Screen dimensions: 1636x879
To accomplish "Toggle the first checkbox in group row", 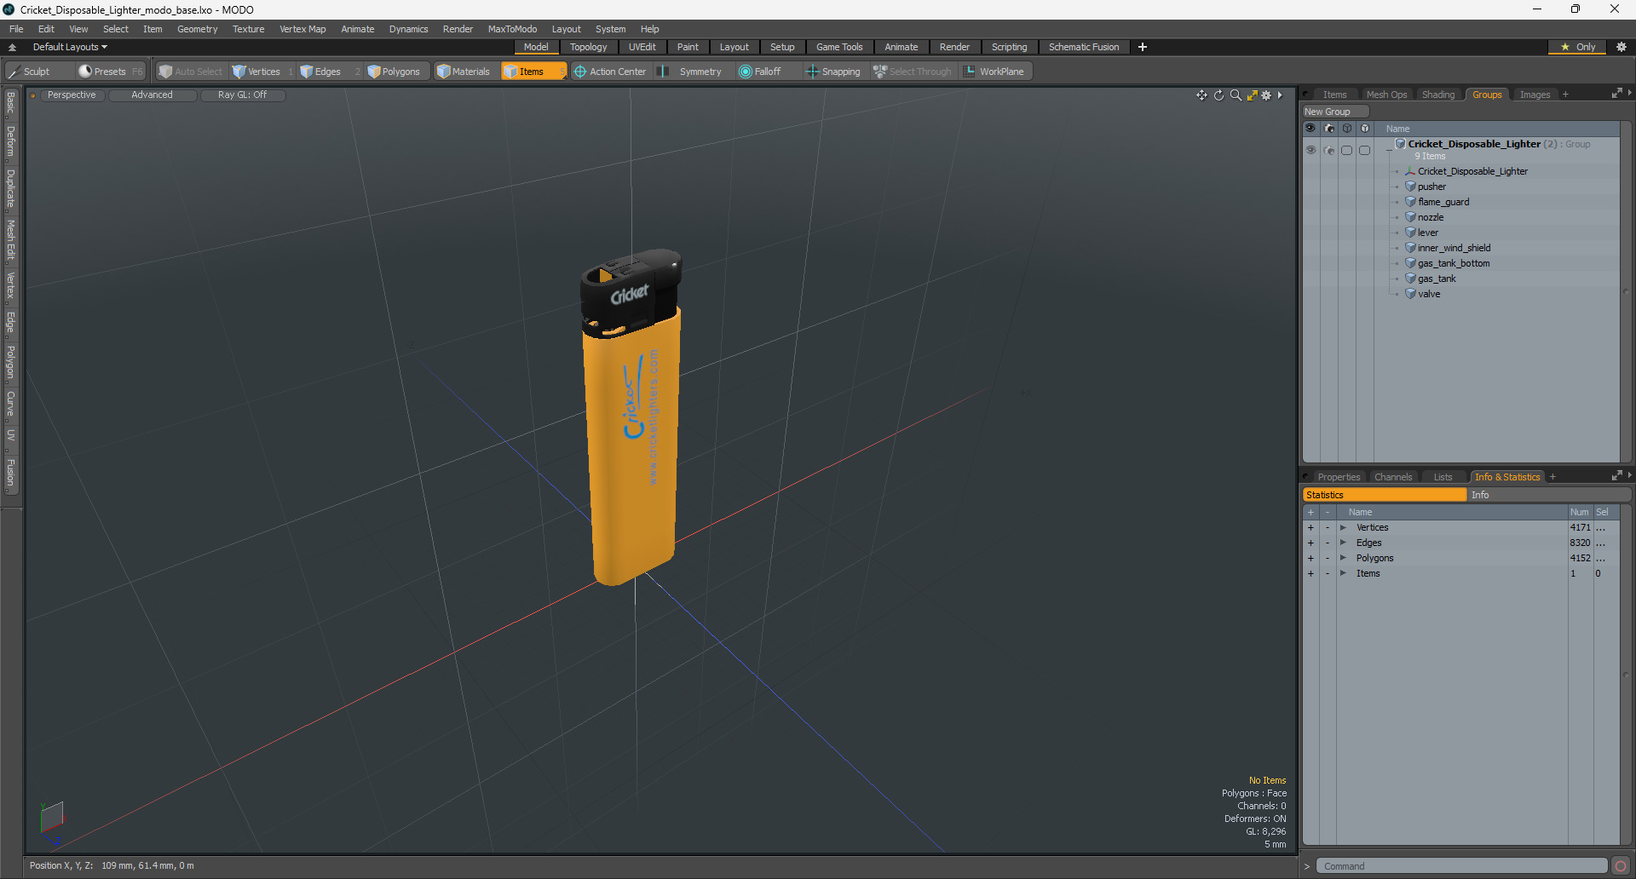I will click(x=1346, y=150).
